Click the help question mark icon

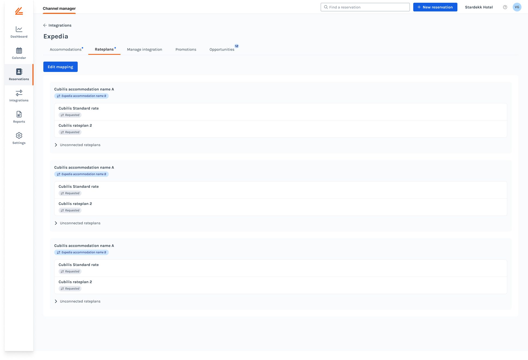click(x=505, y=7)
